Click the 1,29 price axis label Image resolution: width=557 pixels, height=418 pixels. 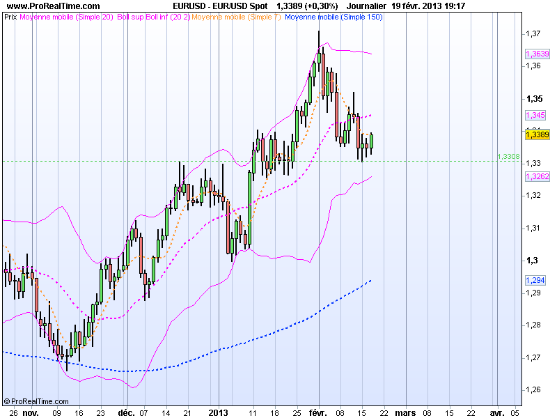pyautogui.click(x=533, y=293)
